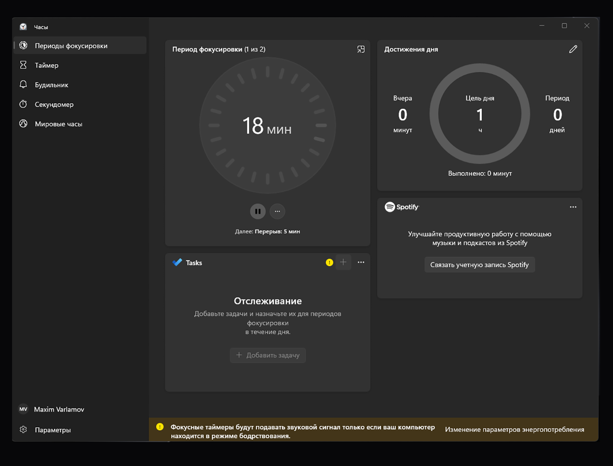The width and height of the screenshot is (613, 466).
Task: Click the warning icon in bottom banner
Action: pyautogui.click(x=160, y=426)
